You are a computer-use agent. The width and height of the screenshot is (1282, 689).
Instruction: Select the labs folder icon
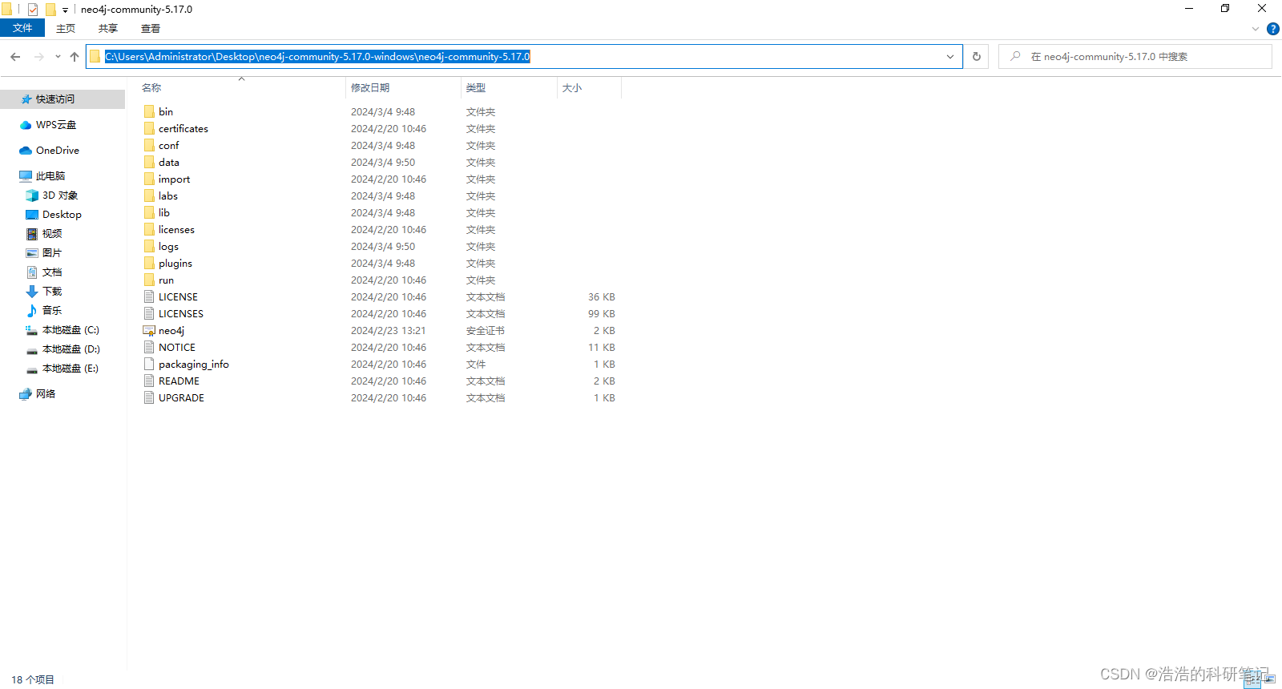[149, 195]
